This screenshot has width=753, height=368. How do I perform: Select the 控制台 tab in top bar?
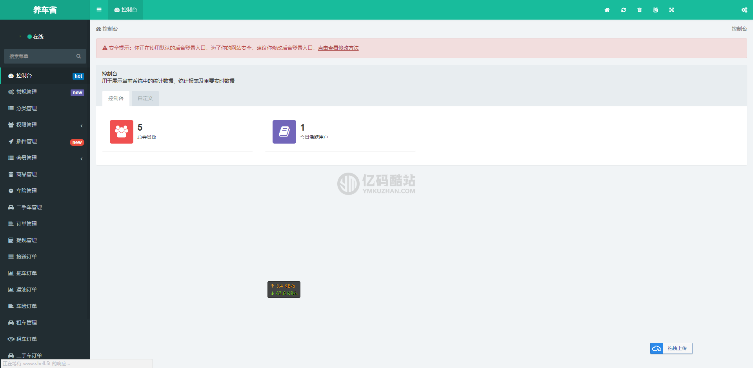pos(125,10)
